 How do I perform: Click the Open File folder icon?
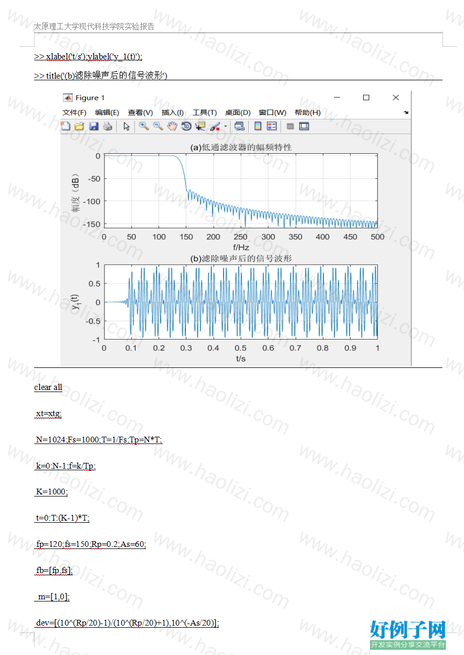[79, 126]
